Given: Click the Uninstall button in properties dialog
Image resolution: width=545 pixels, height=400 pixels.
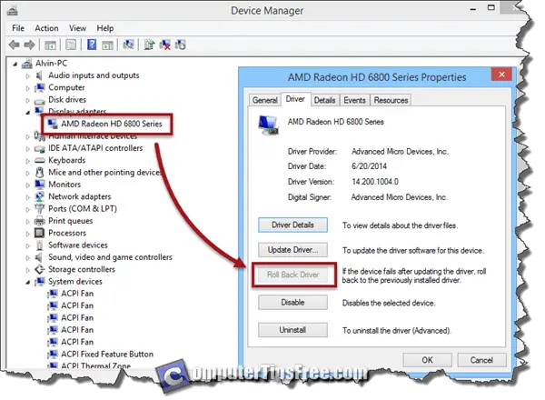Looking at the screenshot, I should 292,330.
